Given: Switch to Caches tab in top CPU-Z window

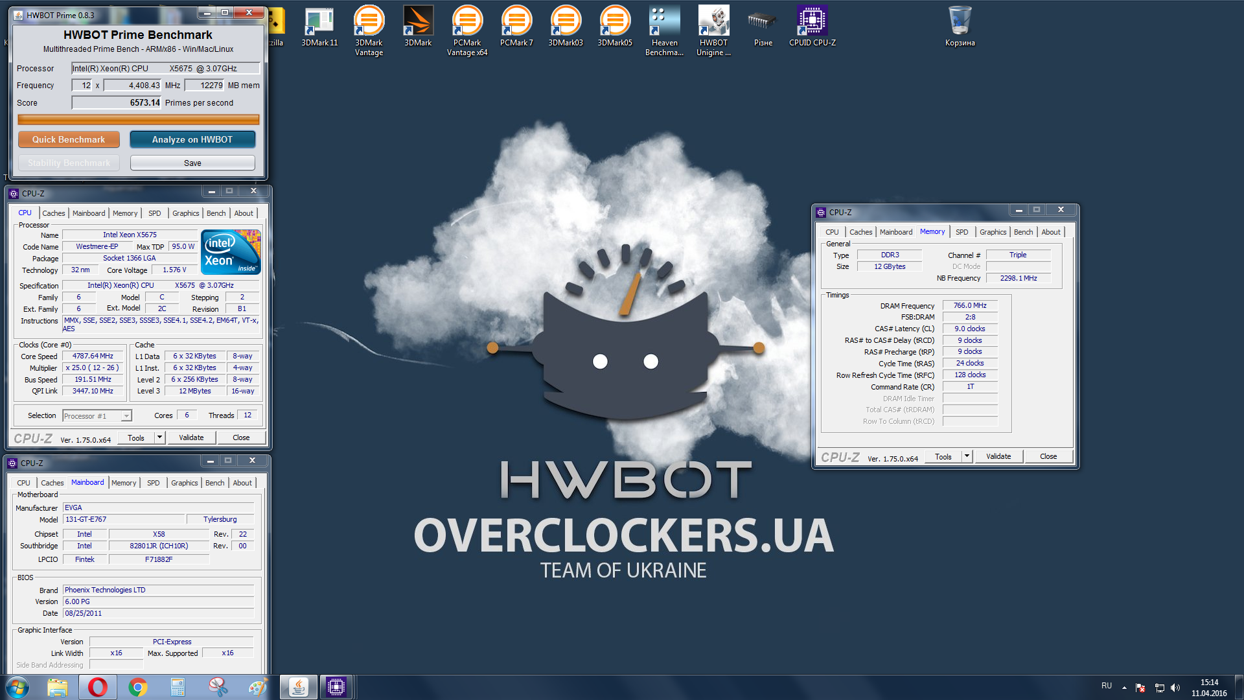Looking at the screenshot, I should click(x=54, y=213).
